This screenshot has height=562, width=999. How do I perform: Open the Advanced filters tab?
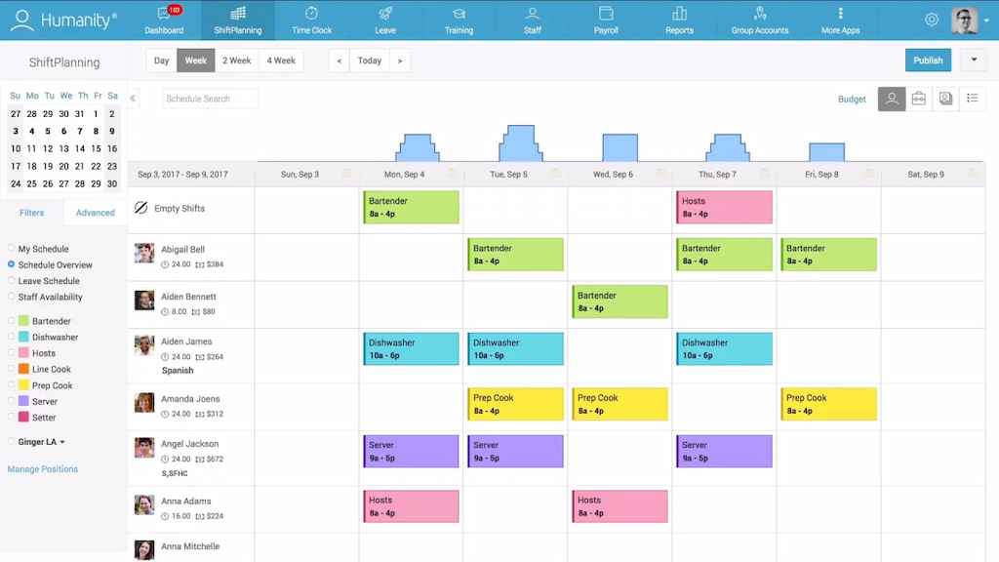95,212
